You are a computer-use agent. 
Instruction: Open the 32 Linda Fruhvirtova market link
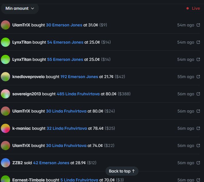[67, 128]
